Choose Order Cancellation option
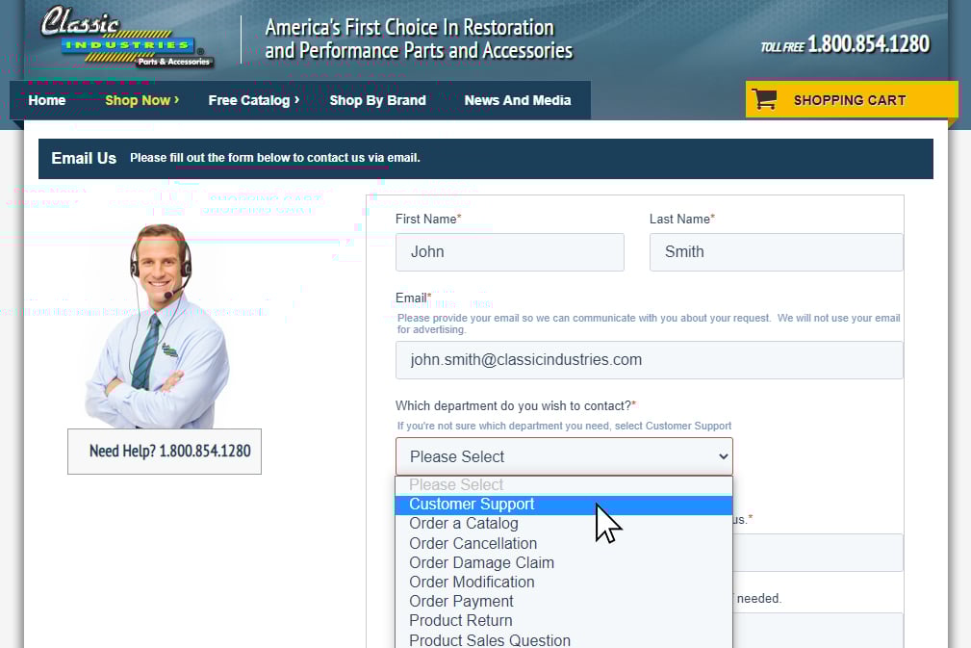The image size is (971, 648). (x=564, y=543)
